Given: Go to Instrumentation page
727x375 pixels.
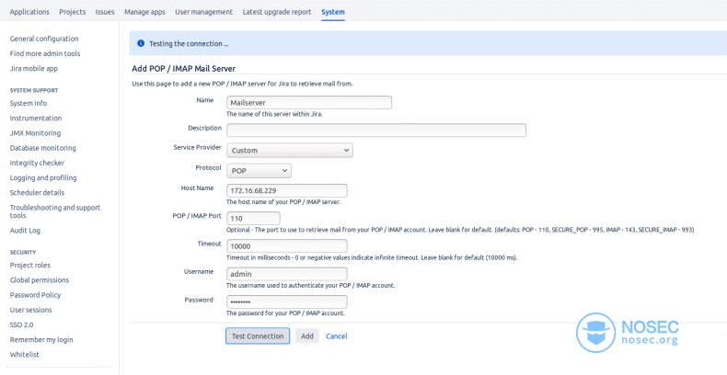Looking at the screenshot, I should click(x=36, y=118).
